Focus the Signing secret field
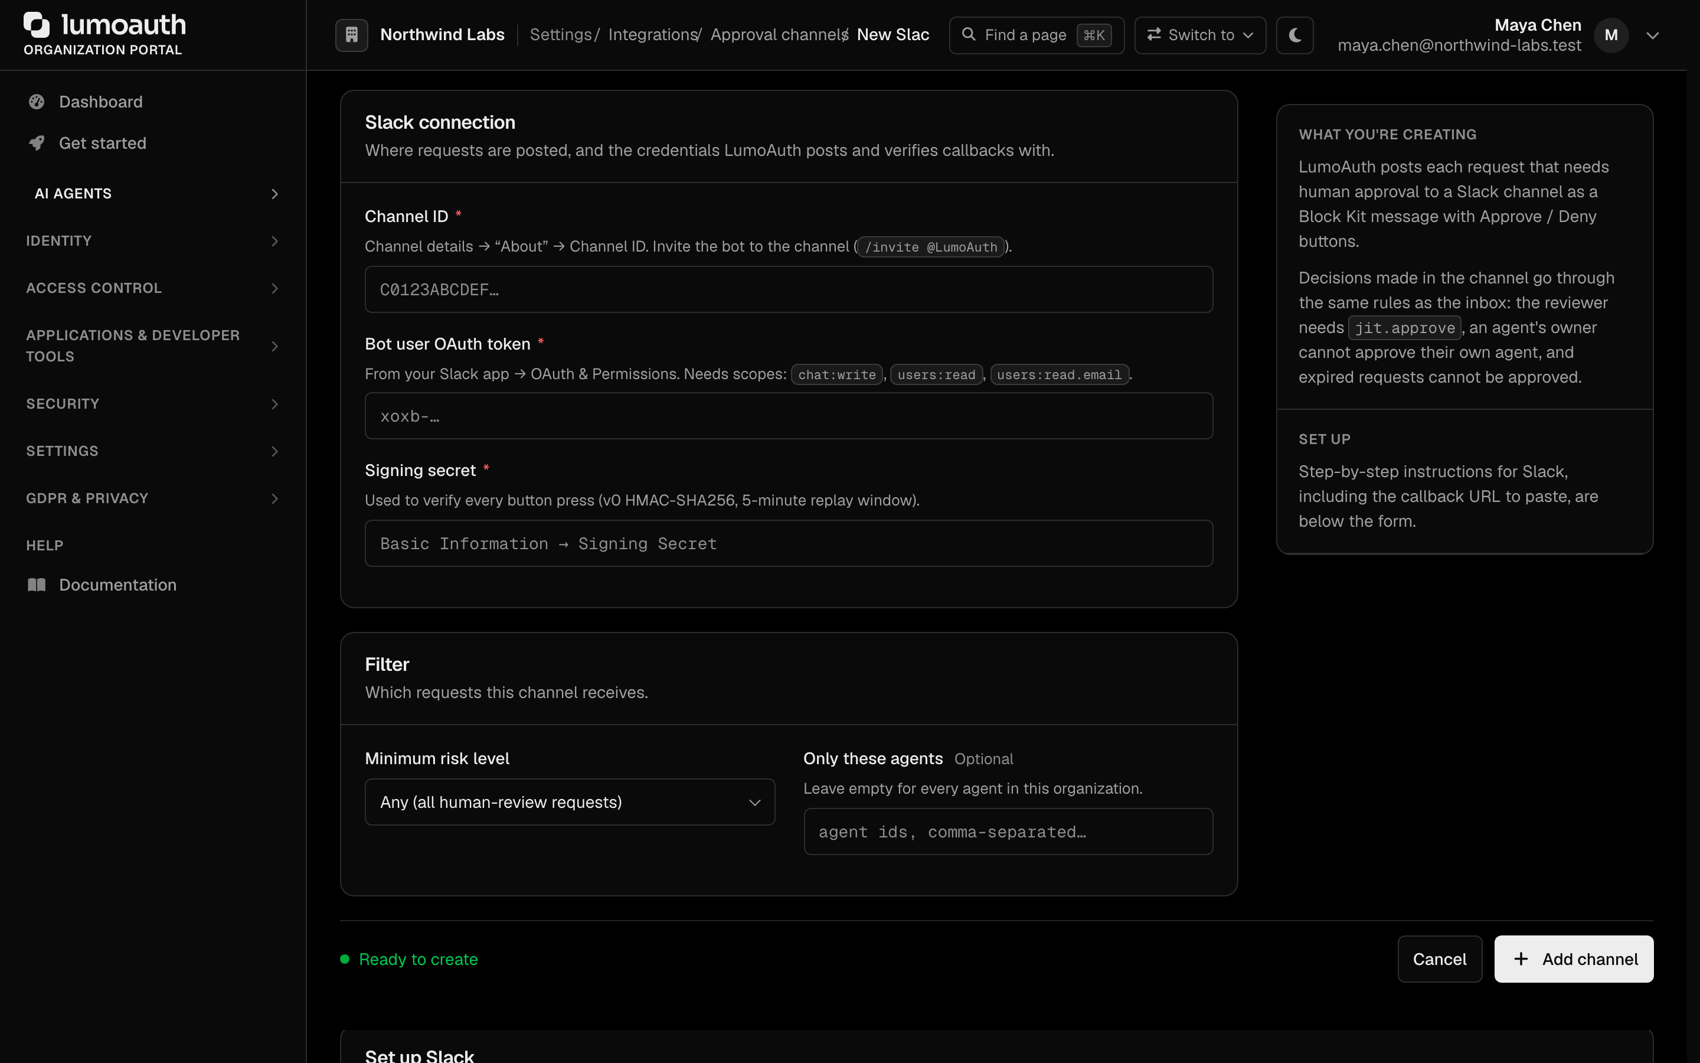 (x=788, y=543)
